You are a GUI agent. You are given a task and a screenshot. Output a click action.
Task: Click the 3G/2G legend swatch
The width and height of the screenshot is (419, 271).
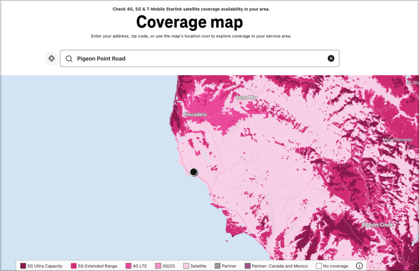tap(158, 266)
